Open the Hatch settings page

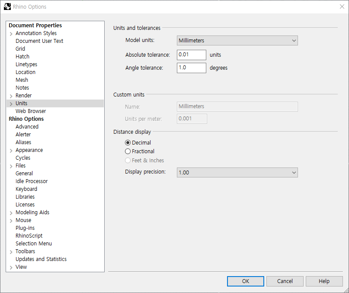[x=22, y=57]
